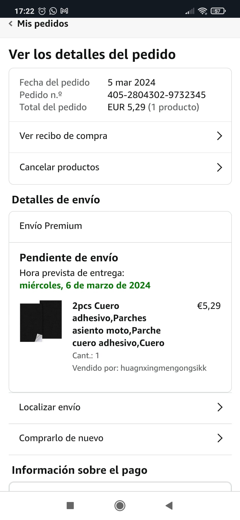The width and height of the screenshot is (240, 520).
Task: Tap the Wi-Fi status icon
Action: pos(202,11)
